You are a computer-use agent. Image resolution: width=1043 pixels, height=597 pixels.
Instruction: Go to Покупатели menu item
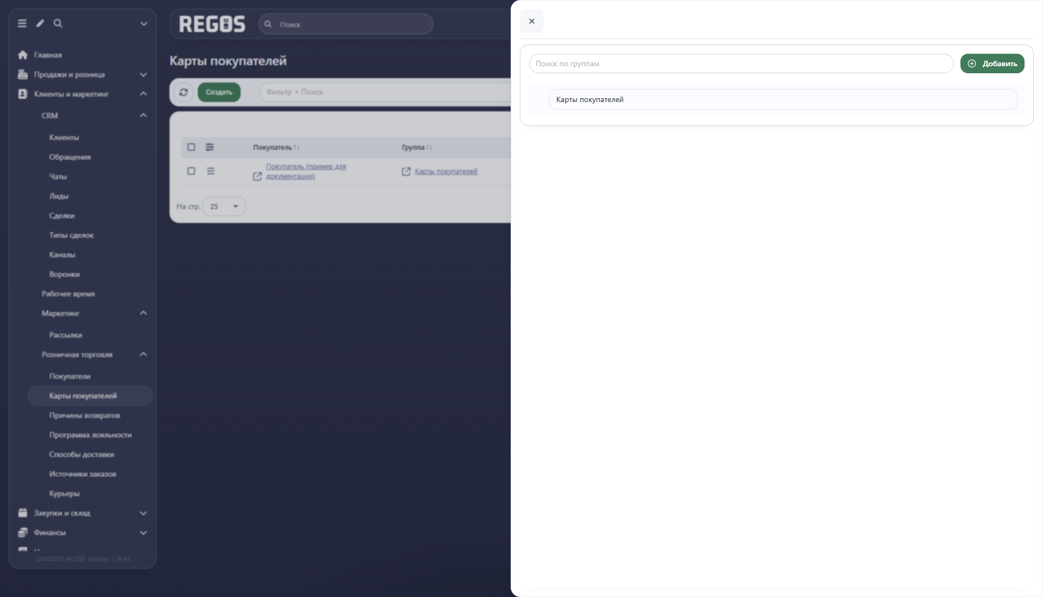coord(70,376)
